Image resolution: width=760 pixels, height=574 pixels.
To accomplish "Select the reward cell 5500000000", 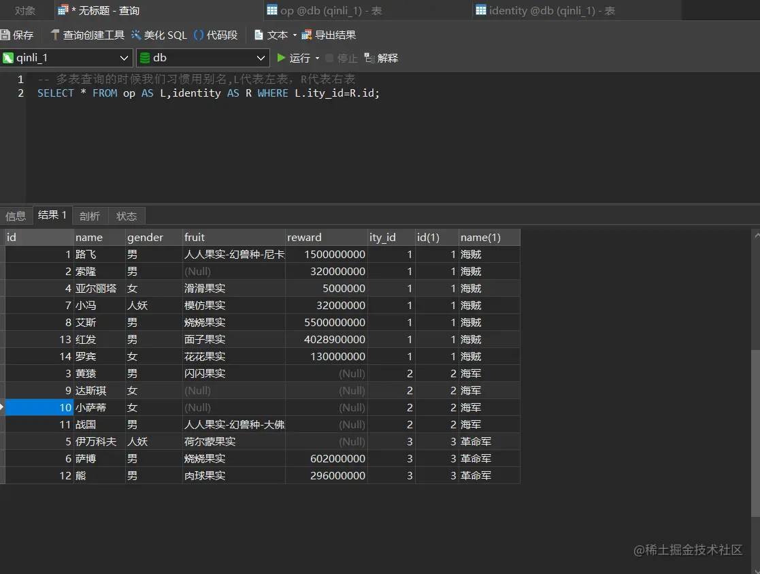I will click(326, 322).
